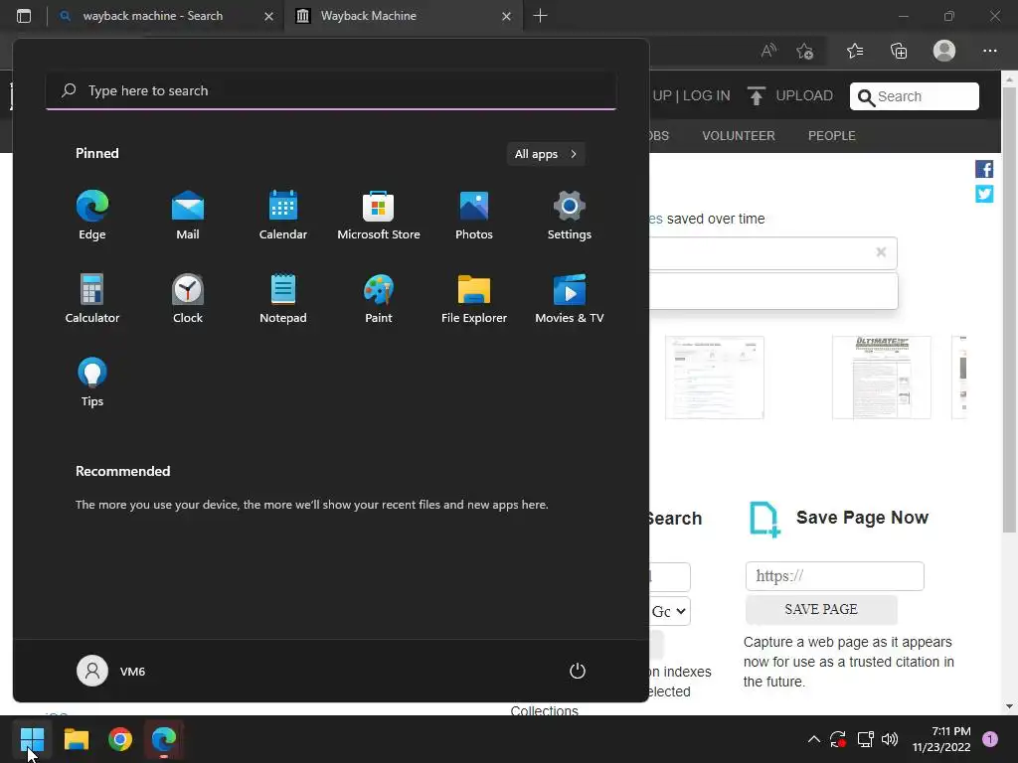This screenshot has height=763, width=1018.
Task: Open the Go dropdown in Search section
Action: point(669,611)
